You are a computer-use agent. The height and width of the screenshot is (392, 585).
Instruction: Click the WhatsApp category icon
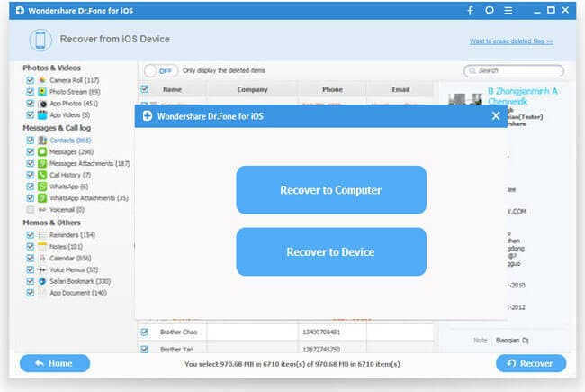coord(42,187)
